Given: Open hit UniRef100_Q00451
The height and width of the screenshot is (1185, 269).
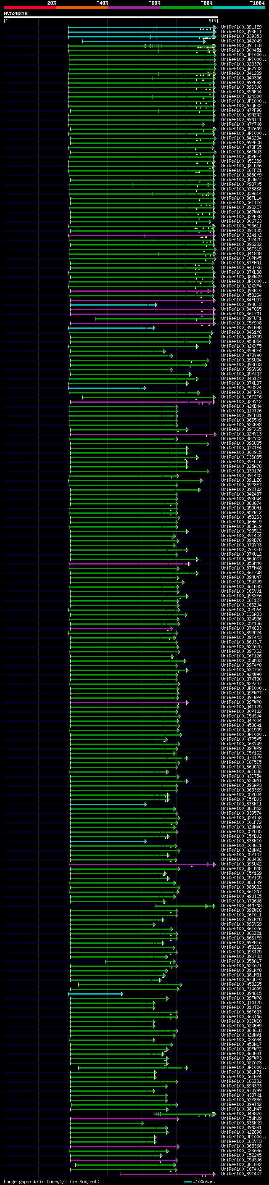Looking at the screenshot, I should tap(241, 50).
